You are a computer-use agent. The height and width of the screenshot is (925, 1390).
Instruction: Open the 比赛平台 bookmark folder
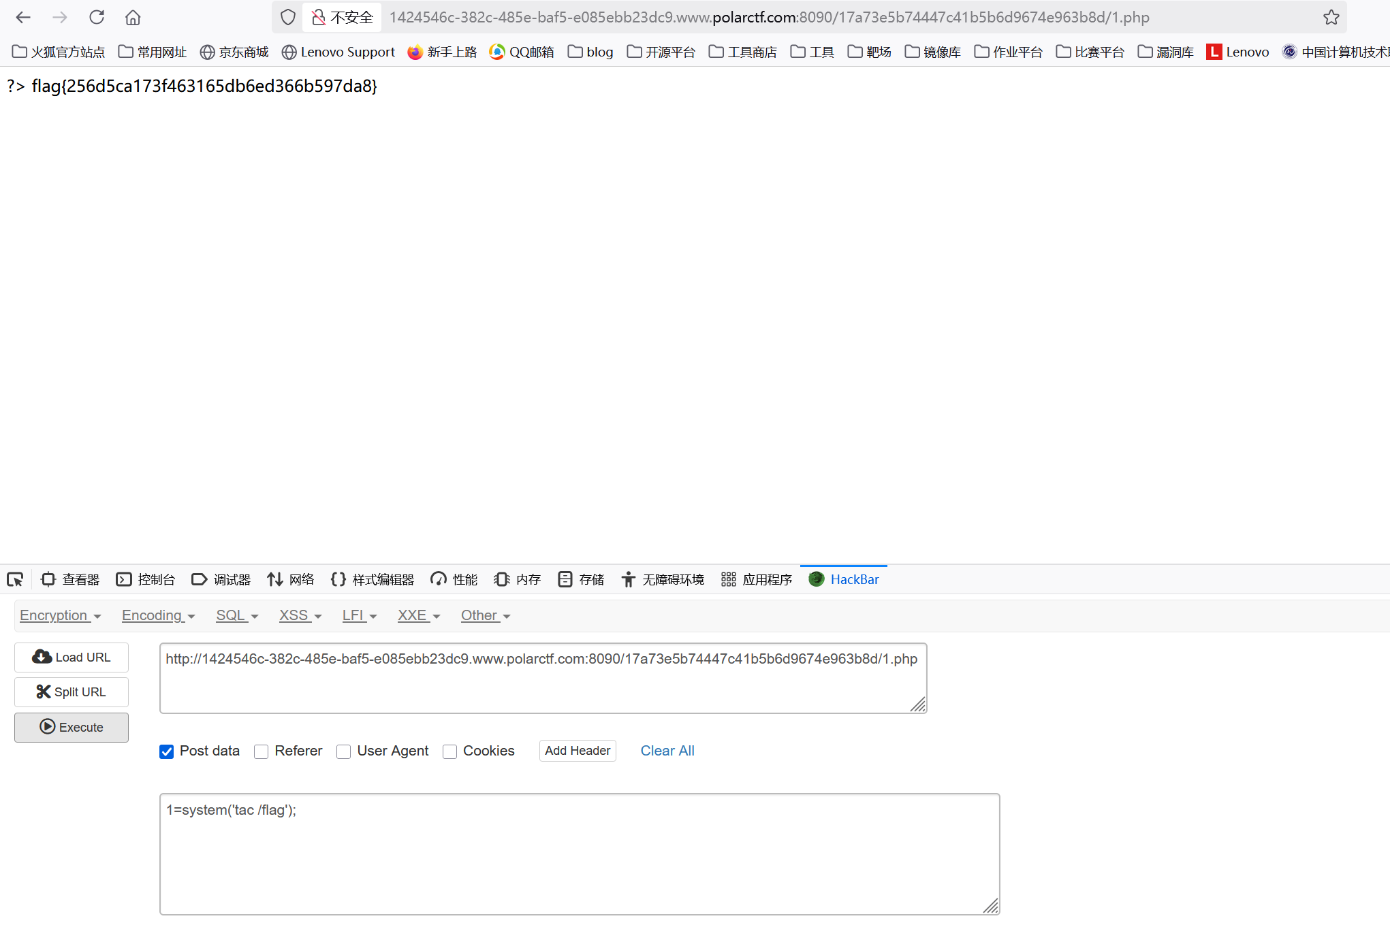pos(1090,52)
